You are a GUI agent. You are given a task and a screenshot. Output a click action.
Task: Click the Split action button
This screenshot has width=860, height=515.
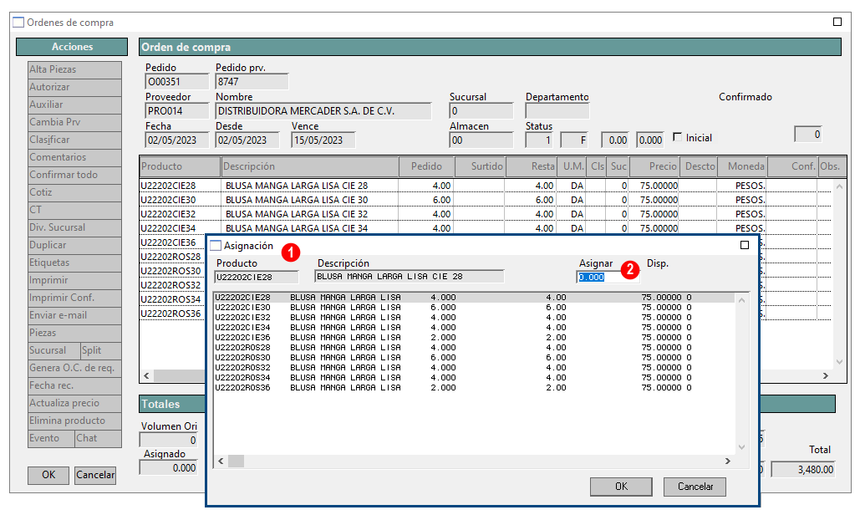(101, 350)
